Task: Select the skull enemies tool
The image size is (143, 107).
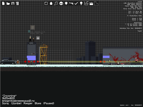Action: click(x=61, y=3)
